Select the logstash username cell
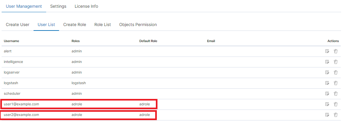Viewport: 343px width, 123px height. point(11,83)
